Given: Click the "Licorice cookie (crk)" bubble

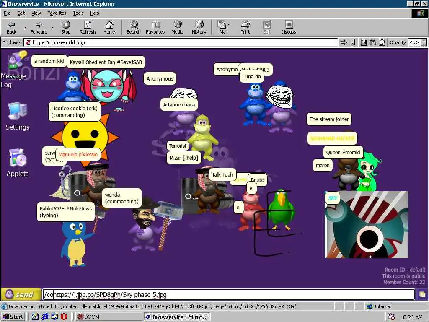Looking at the screenshot, I should 75,112.
